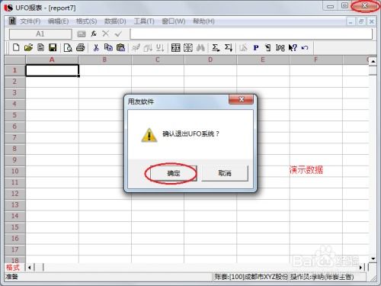Screen dimensions: 381x286
Task: Click the printer icon
Action: point(80,47)
